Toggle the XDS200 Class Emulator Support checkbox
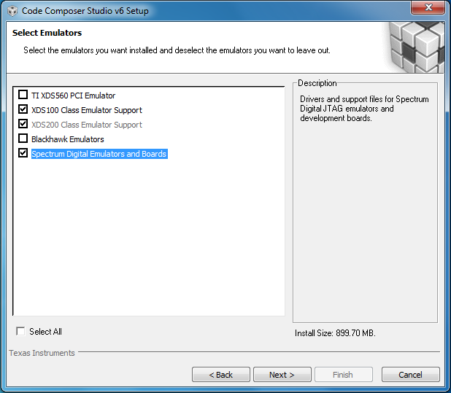 pyautogui.click(x=23, y=125)
